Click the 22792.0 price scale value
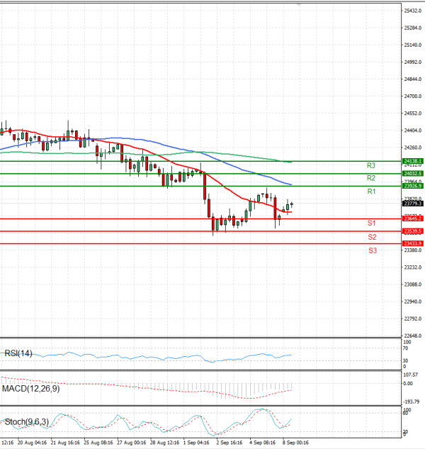 (413, 318)
